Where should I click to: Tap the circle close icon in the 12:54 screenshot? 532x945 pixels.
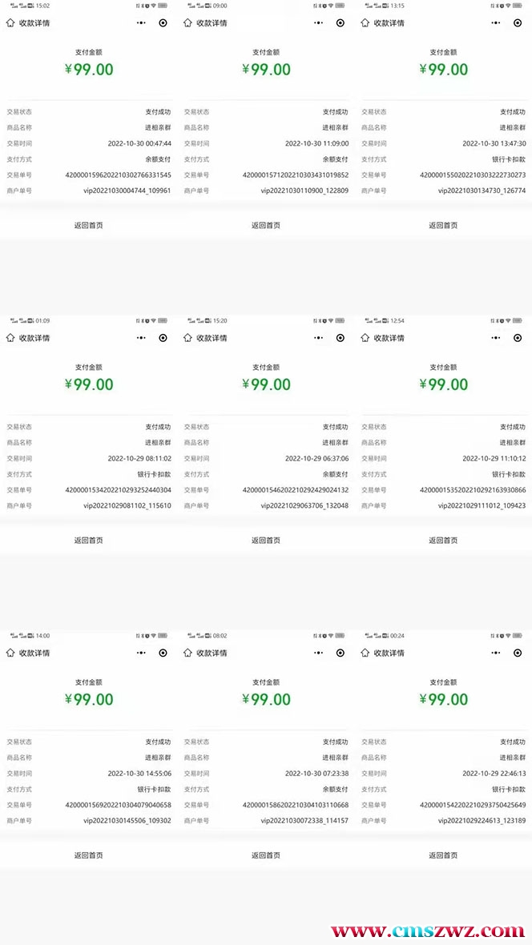[x=518, y=338]
